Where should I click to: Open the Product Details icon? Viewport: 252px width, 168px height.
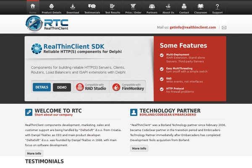(51, 6)
